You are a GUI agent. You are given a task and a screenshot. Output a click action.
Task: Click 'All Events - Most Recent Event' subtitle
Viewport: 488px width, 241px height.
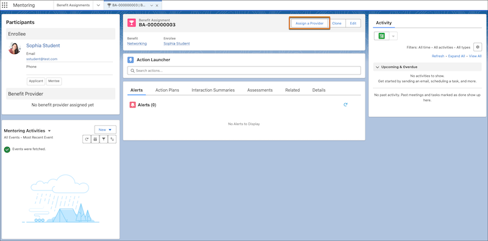point(29,137)
